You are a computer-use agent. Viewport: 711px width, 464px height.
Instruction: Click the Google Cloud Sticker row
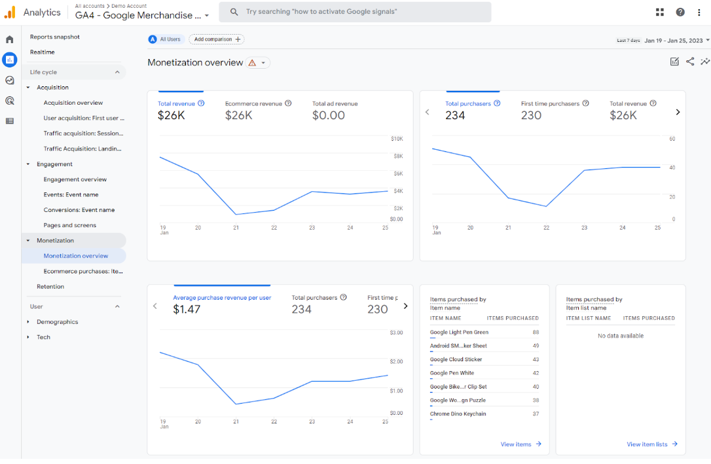point(484,360)
